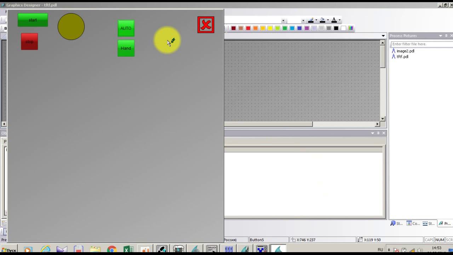Viewport: 453px width, 255px height.
Task: Click the canvas horizontal scroll left arrow
Action: click(x=4, y=124)
